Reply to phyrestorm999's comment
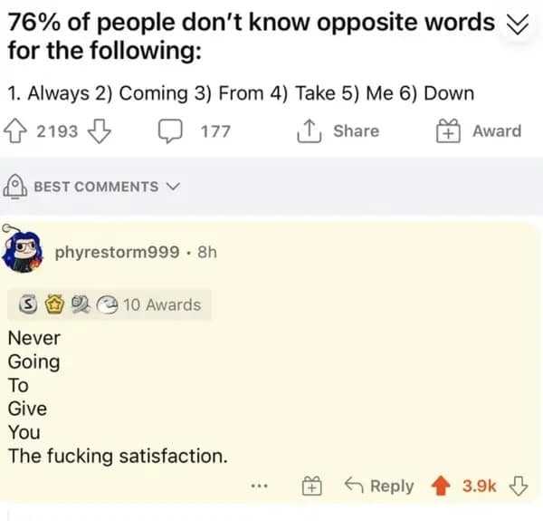 [x=382, y=487]
